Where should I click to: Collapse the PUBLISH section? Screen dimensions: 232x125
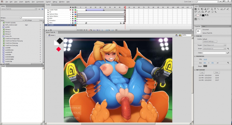pyautogui.click(x=195, y=36)
